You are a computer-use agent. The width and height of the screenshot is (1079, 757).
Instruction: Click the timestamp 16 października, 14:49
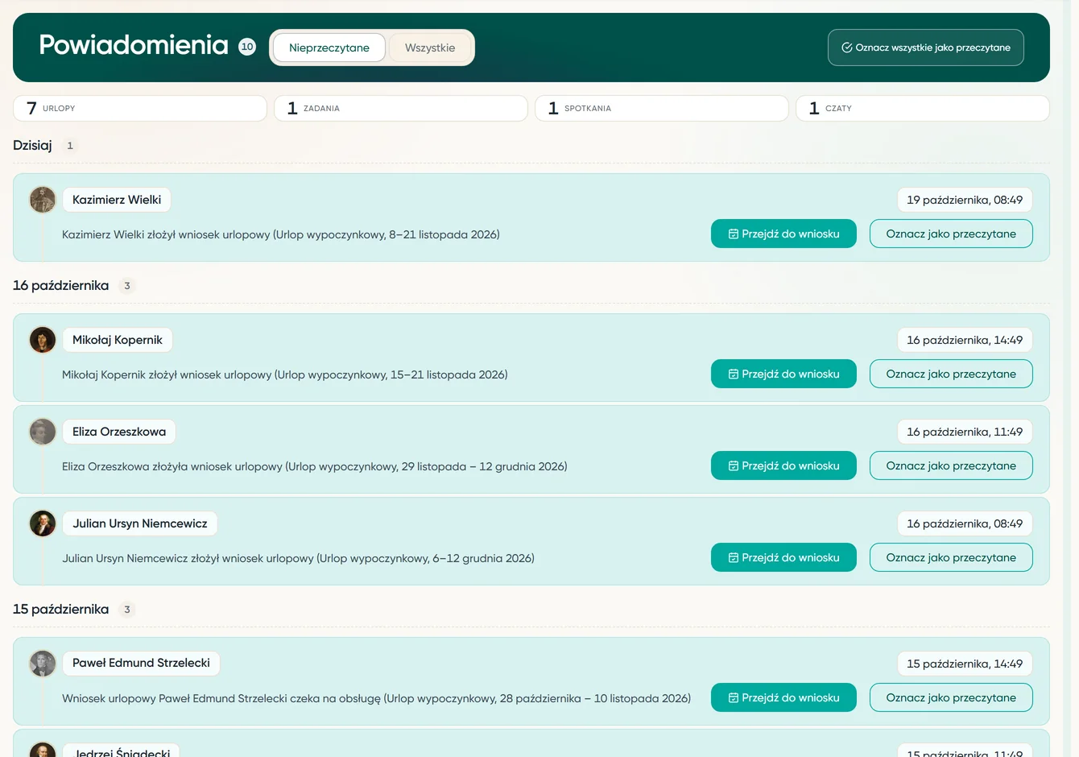(965, 340)
